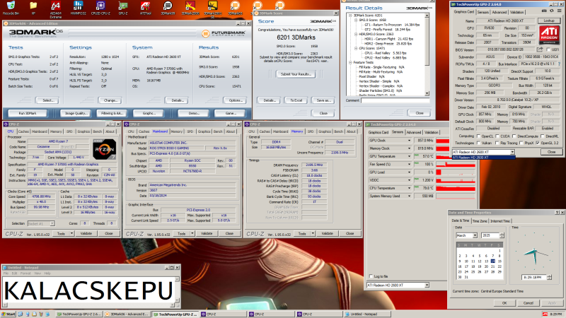The height and width of the screenshot is (318, 566).
Task: Click the BIOS export share icon
Action: click(540, 49)
